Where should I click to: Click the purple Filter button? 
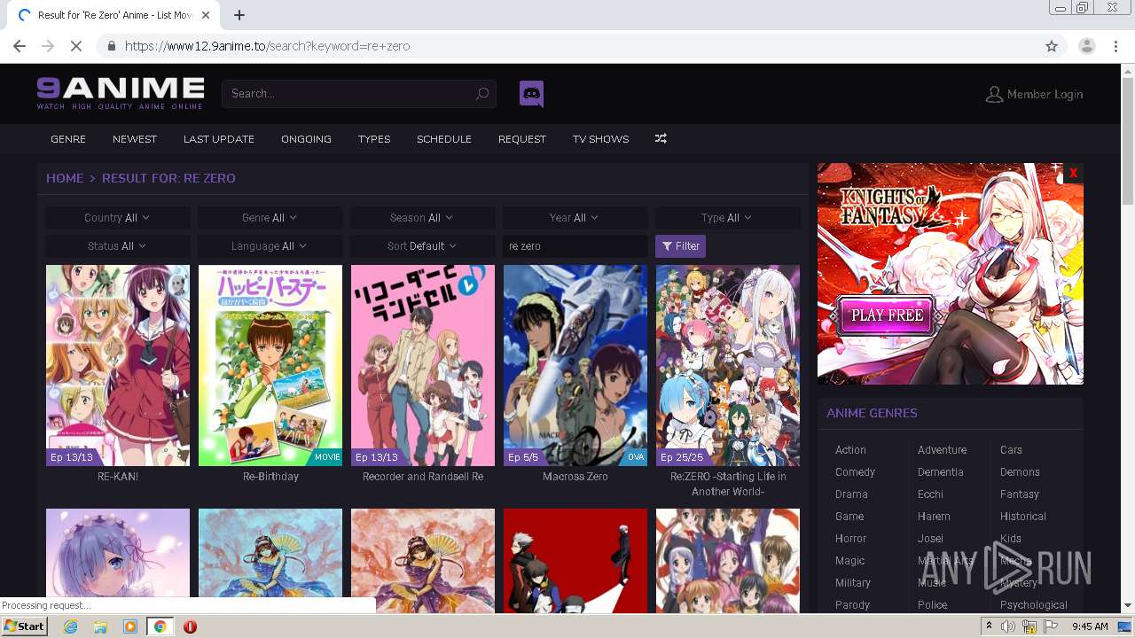[x=680, y=246]
